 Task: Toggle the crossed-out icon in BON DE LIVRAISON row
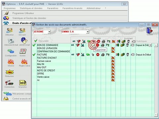[x=113, y=48]
